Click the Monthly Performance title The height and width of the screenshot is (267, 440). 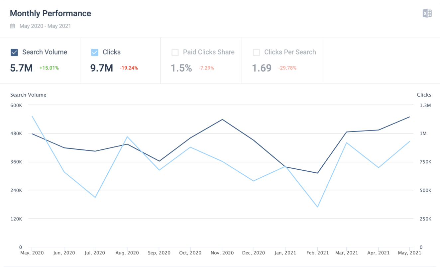click(51, 13)
